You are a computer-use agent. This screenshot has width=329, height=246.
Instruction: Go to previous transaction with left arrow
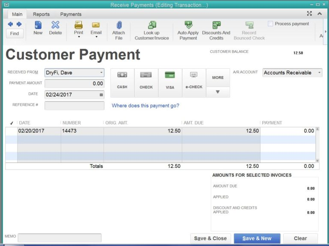click(x=10, y=24)
